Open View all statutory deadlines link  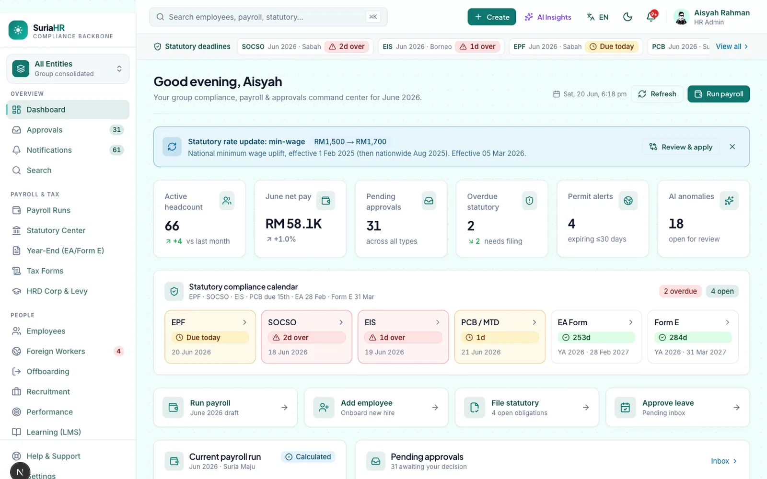tap(732, 46)
